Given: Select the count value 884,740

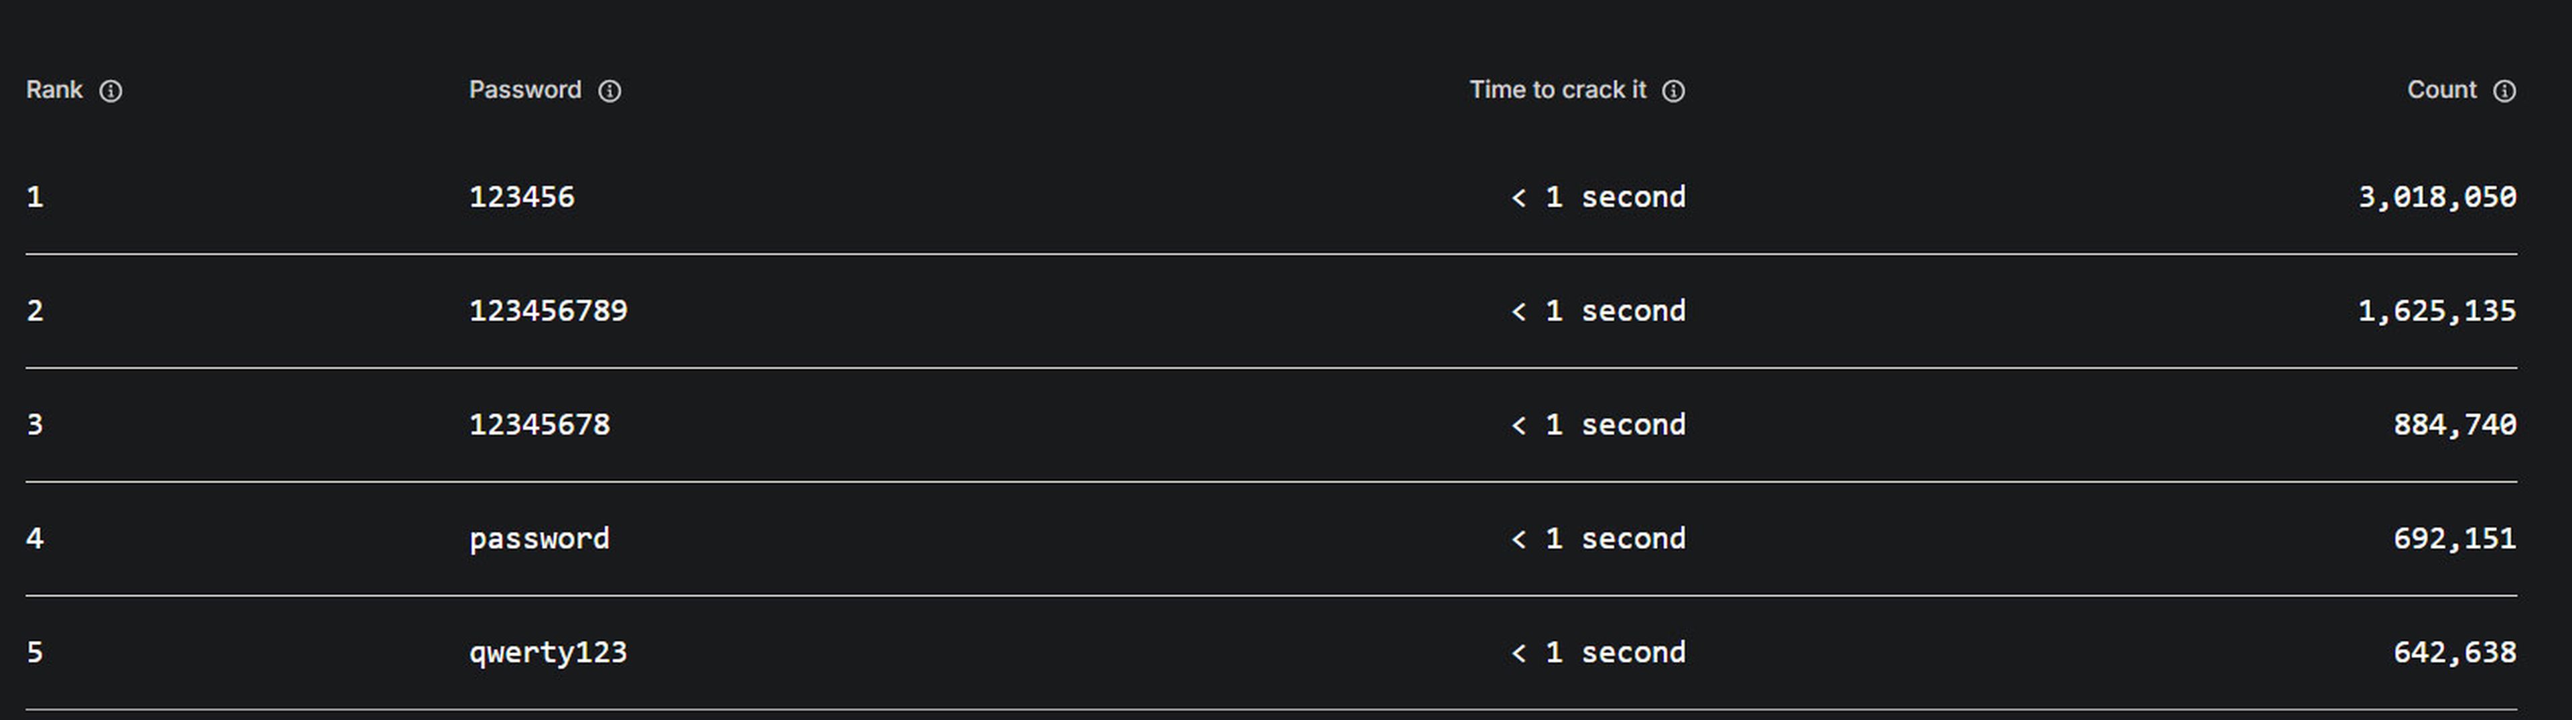Looking at the screenshot, I should [2455, 425].
